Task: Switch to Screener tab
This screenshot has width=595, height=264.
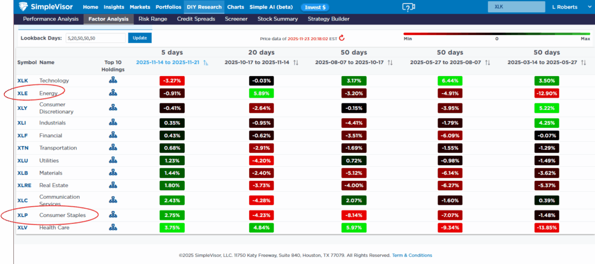Action: (236, 19)
